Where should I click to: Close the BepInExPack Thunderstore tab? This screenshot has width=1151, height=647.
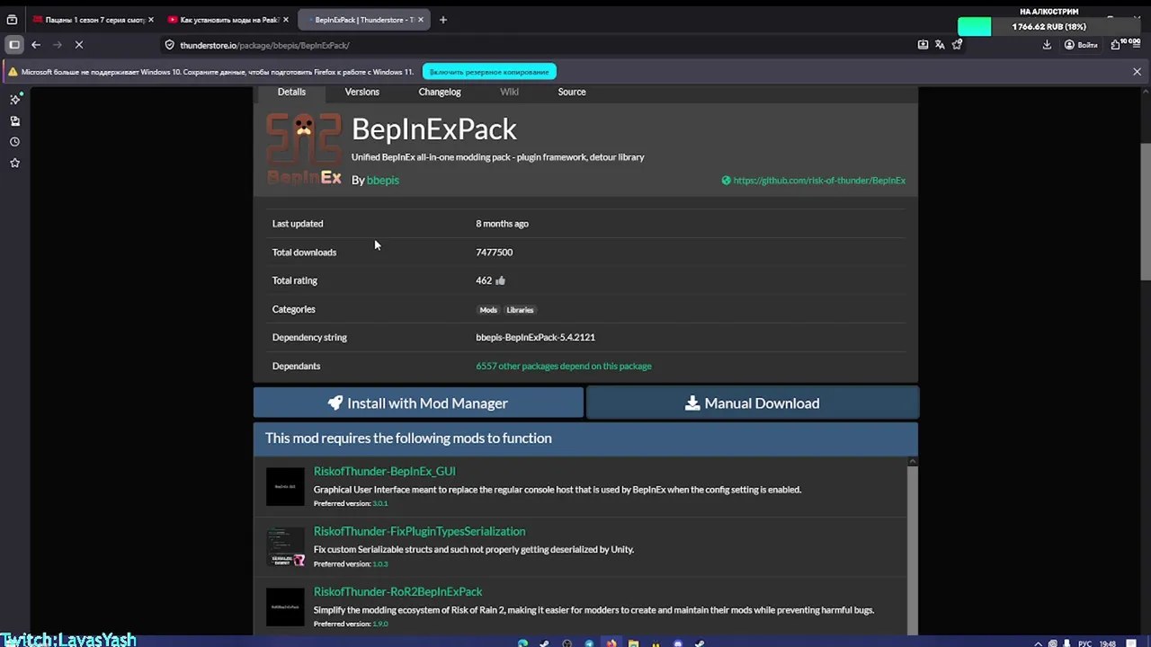[420, 20]
